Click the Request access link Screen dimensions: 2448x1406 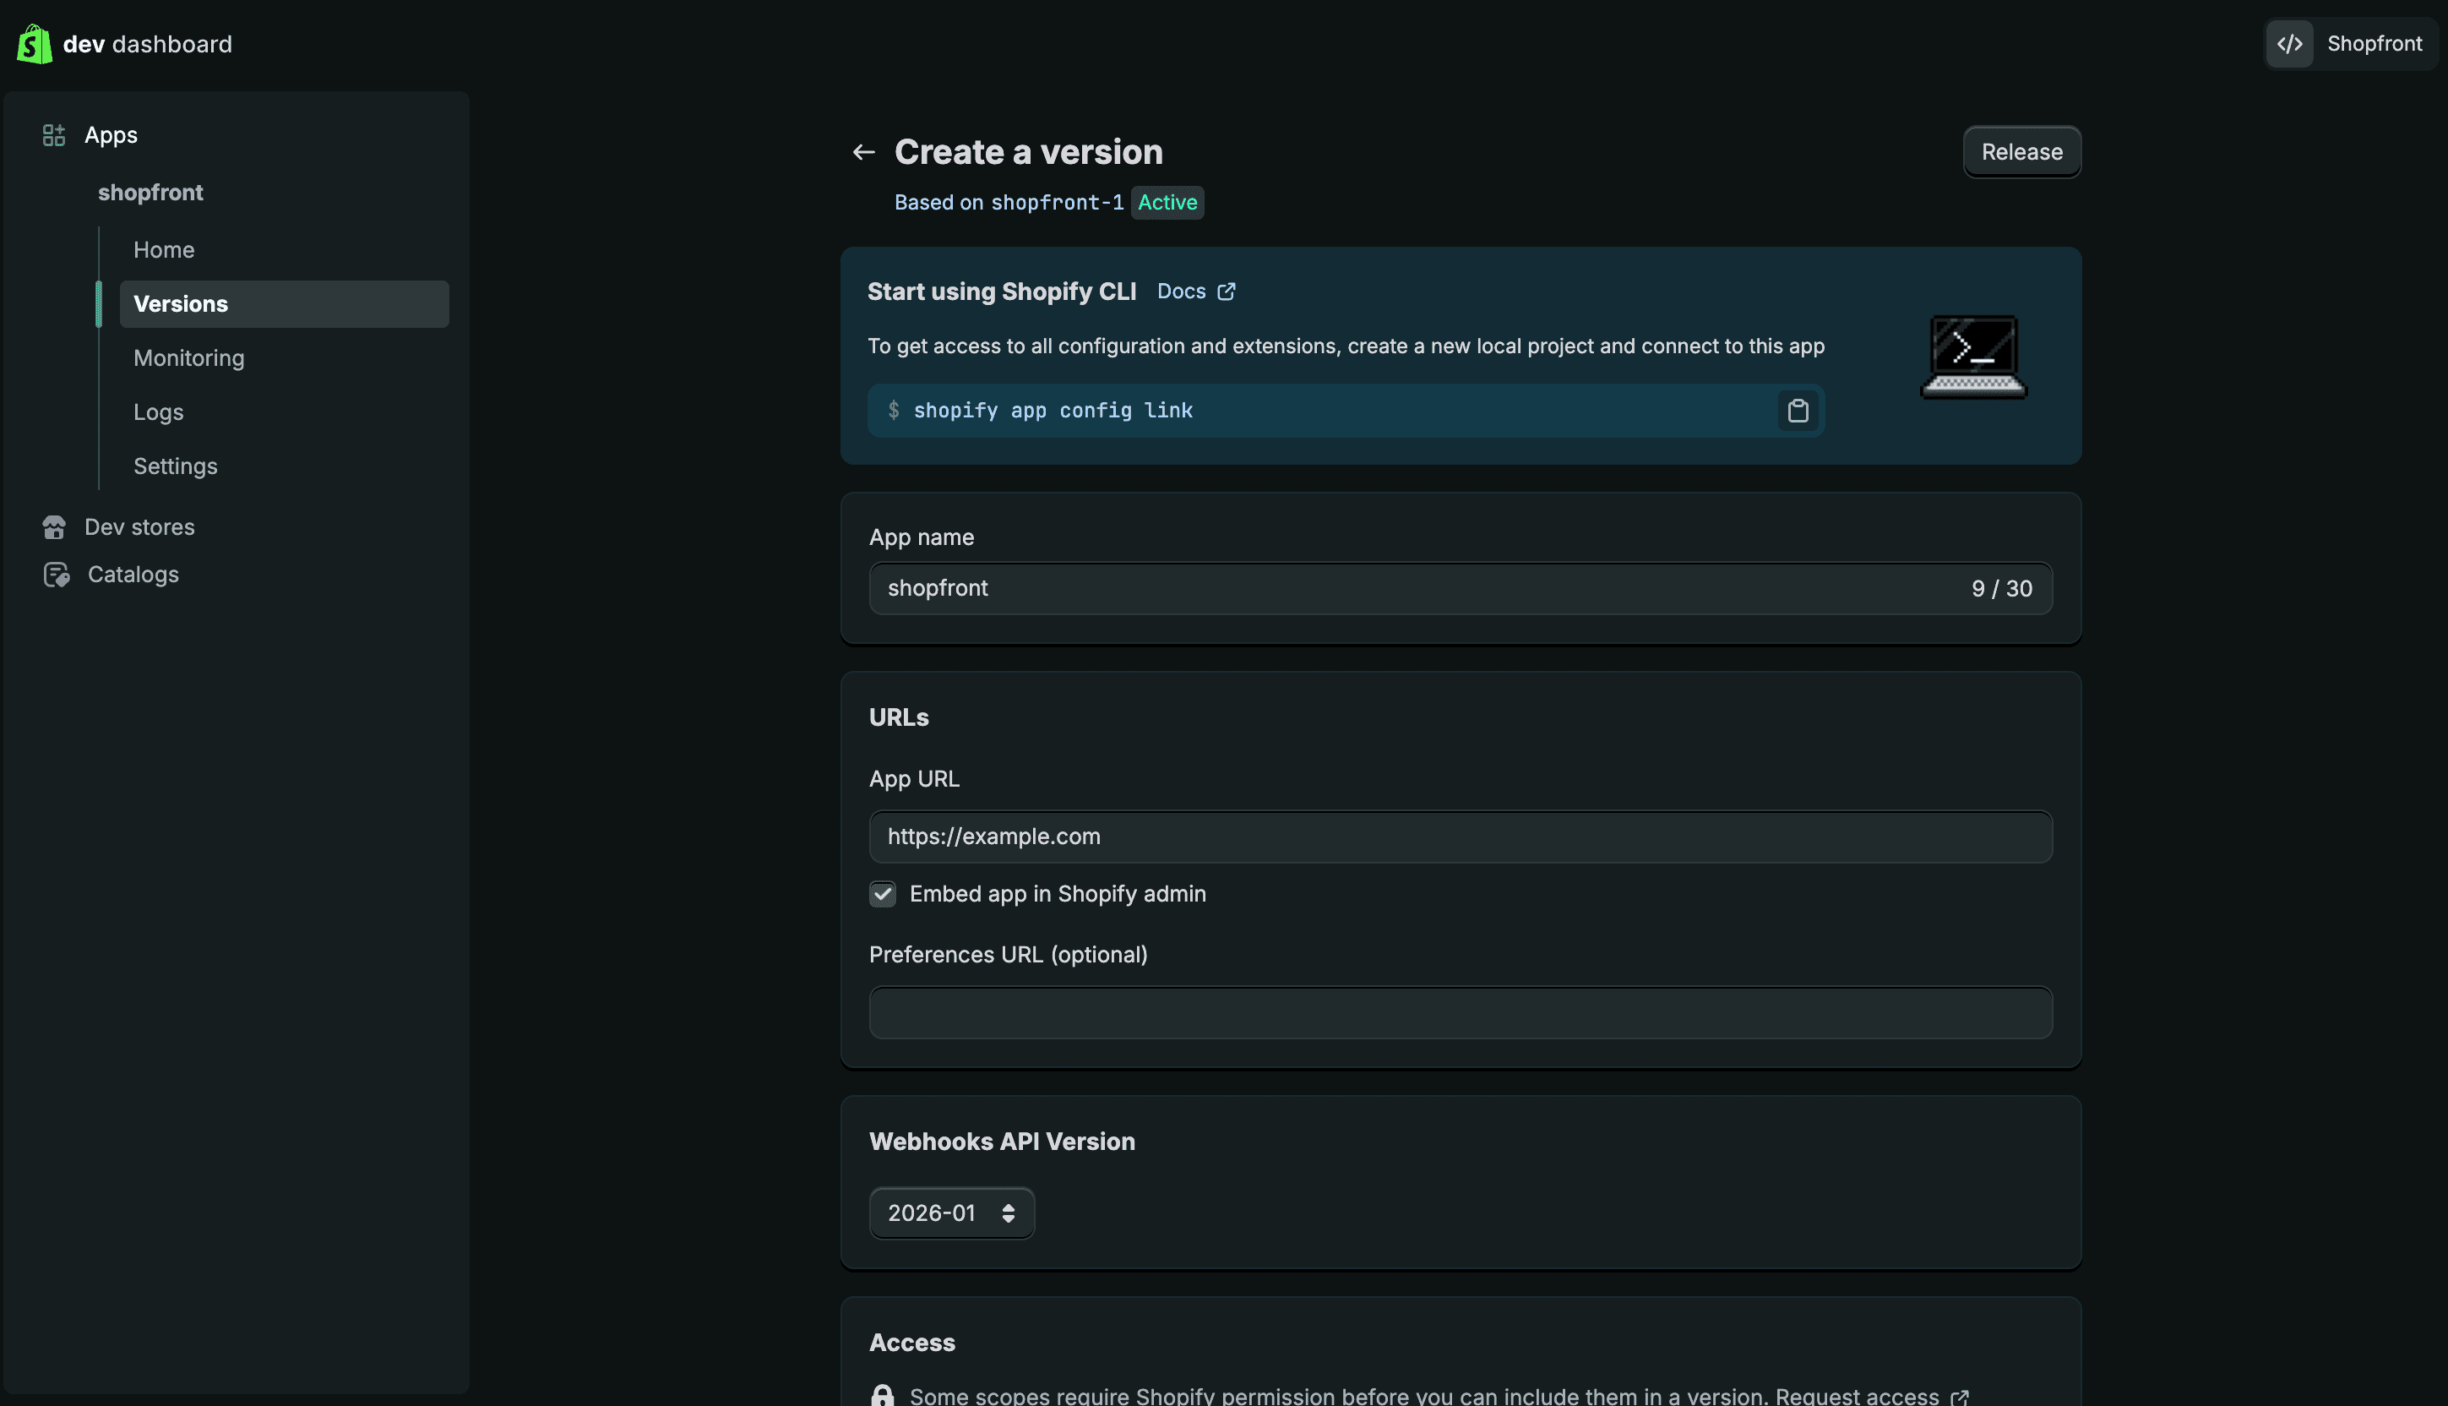(x=1858, y=1395)
